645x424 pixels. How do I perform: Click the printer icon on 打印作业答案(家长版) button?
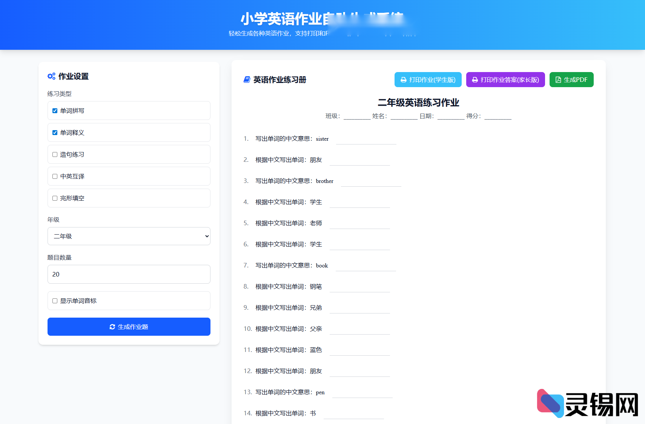[x=475, y=80]
